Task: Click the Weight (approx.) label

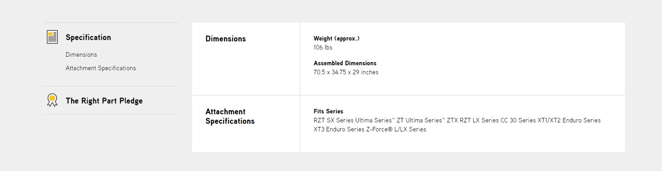Action: click(x=336, y=38)
